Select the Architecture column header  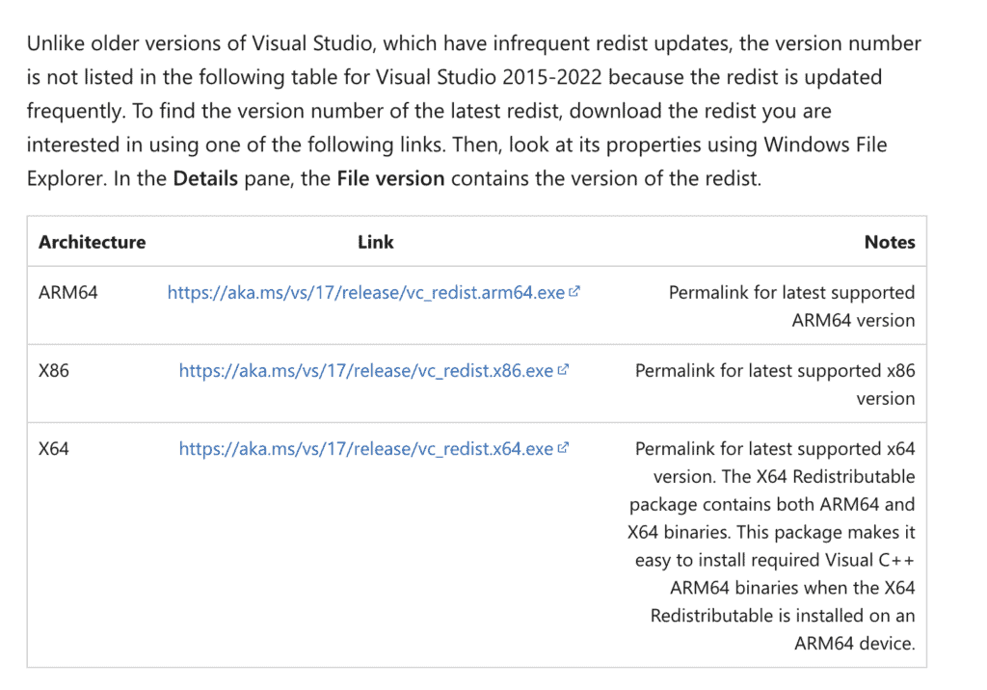tap(92, 243)
